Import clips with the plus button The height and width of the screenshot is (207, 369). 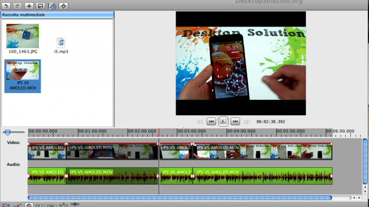(x=29, y=6)
